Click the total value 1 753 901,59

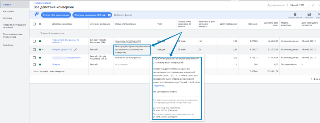click(x=272, y=72)
